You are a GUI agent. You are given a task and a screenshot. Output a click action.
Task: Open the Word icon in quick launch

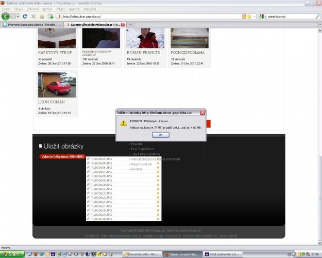point(64,254)
